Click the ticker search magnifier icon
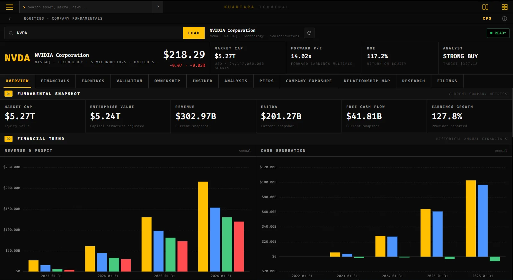513x280 pixels. tap(11, 33)
